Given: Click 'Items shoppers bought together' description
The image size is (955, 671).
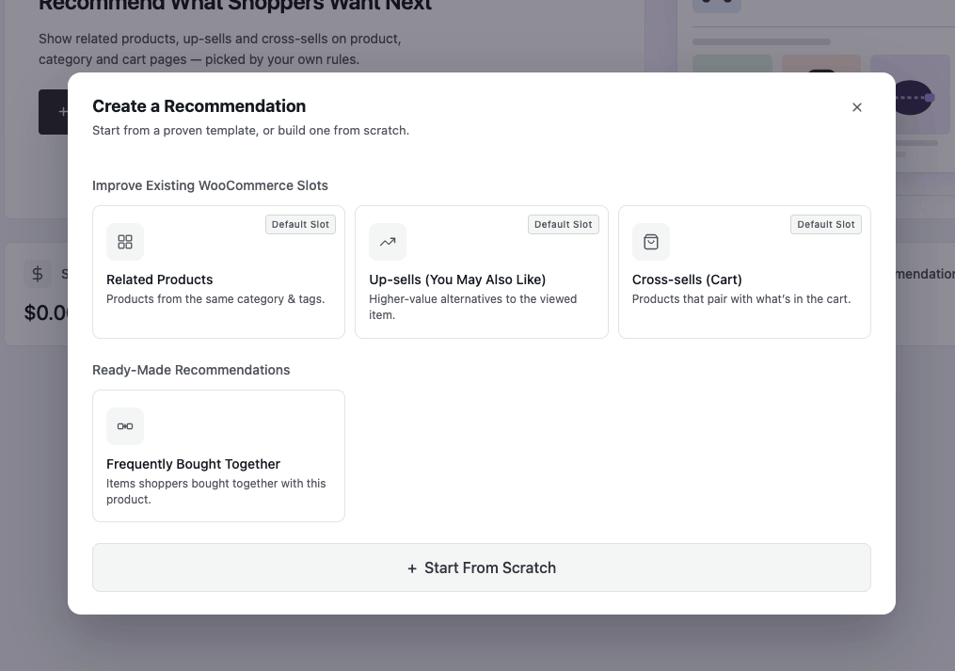Looking at the screenshot, I should point(216,491).
